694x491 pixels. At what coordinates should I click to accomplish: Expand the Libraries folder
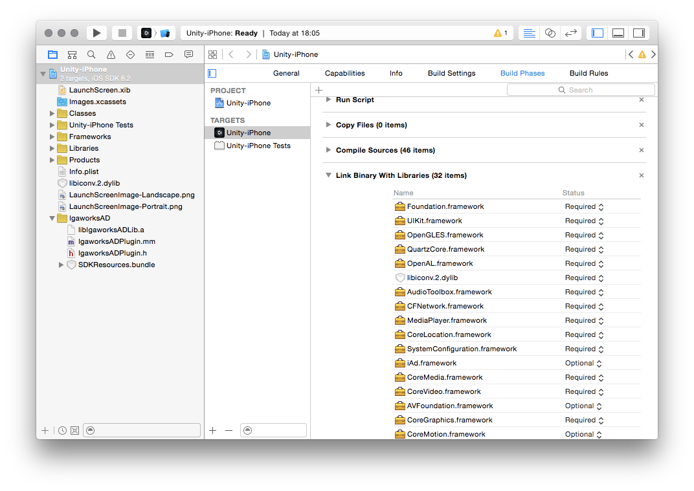click(x=52, y=148)
